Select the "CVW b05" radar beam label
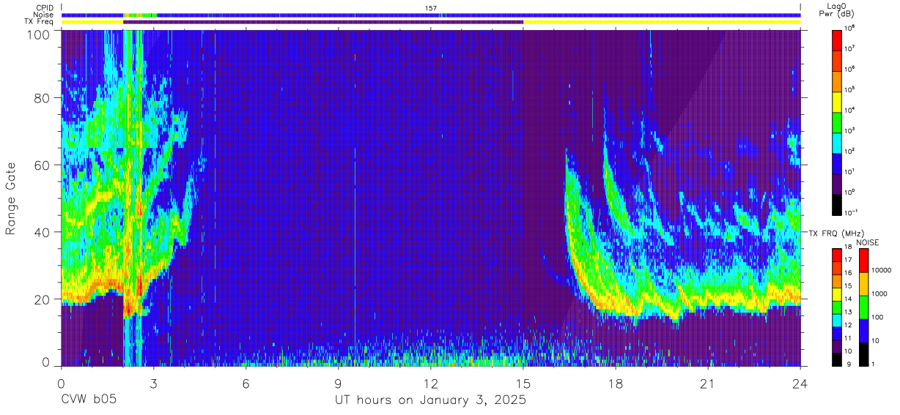 click(89, 400)
